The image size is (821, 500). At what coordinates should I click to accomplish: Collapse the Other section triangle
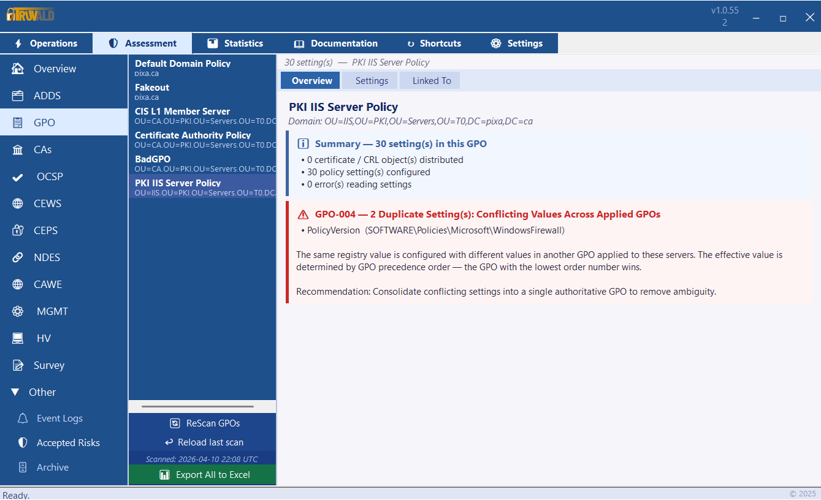coord(15,392)
